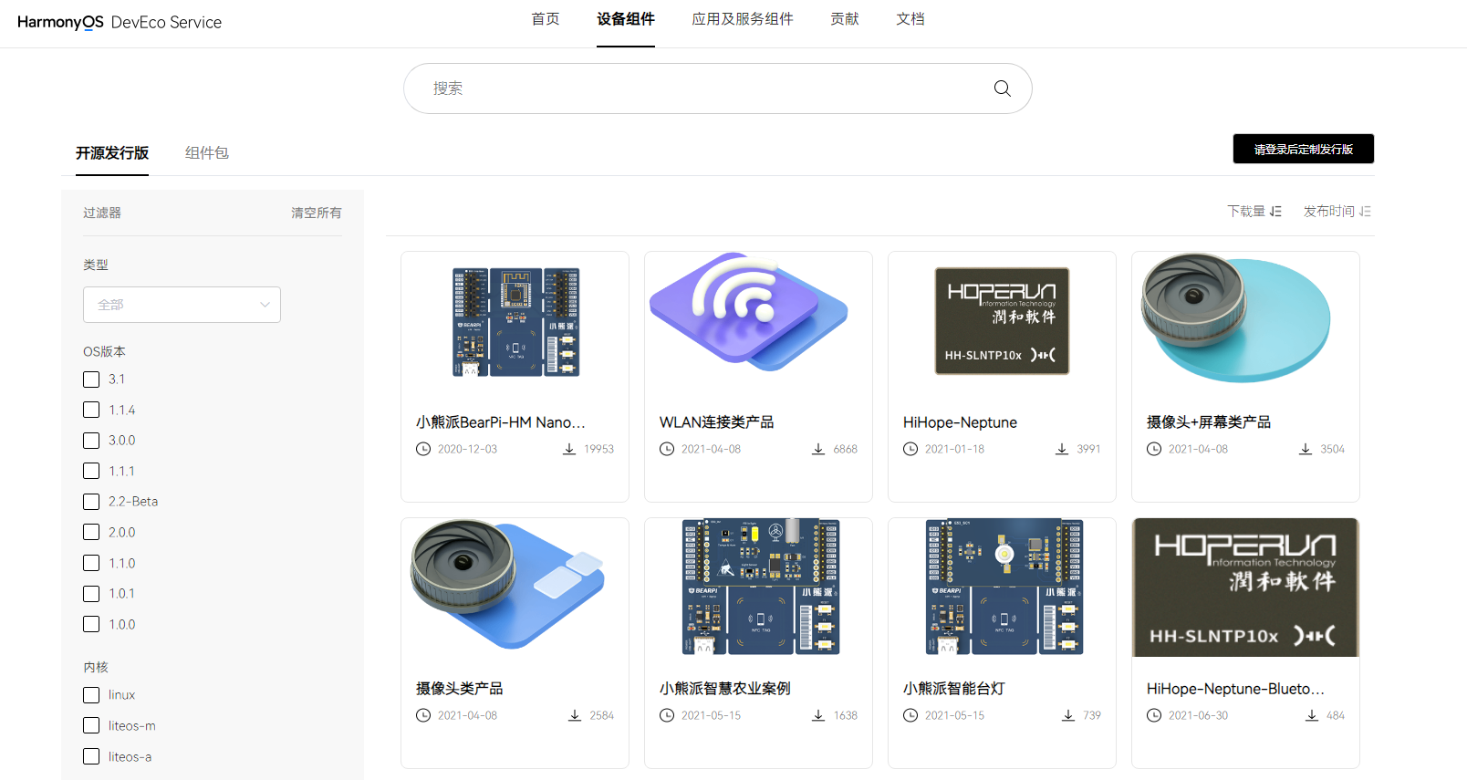Check the OS version 3.0.0 box
Screen dimensions: 1467x780
tap(91, 441)
